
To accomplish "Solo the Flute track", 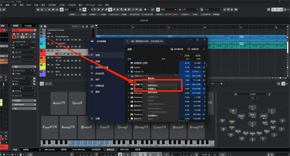I will pyautogui.click(x=52, y=65).
